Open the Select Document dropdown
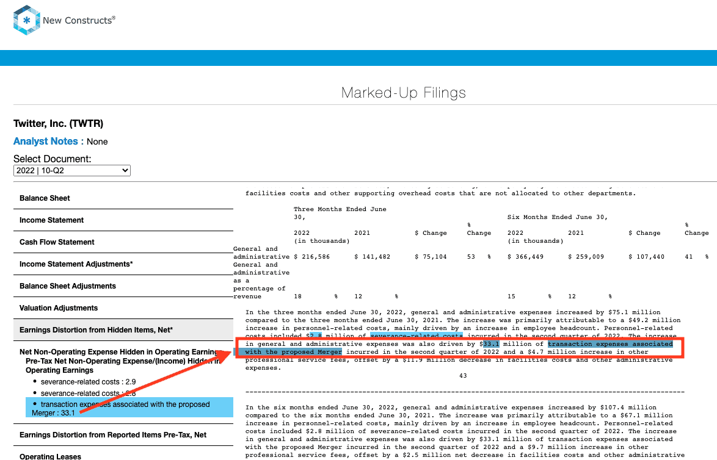This screenshot has height=460, width=717. (x=72, y=170)
